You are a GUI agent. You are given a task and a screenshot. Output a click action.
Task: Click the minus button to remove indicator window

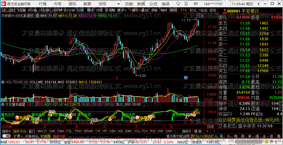tap(214, 131)
